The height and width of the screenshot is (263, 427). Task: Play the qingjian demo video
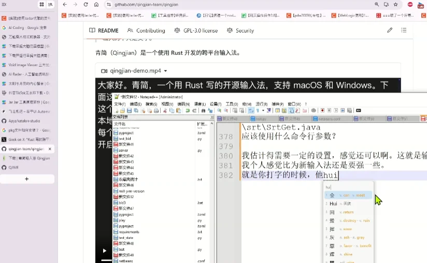coord(104,251)
